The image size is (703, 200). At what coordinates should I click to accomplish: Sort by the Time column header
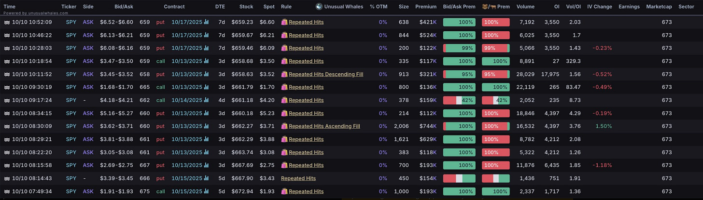point(10,7)
